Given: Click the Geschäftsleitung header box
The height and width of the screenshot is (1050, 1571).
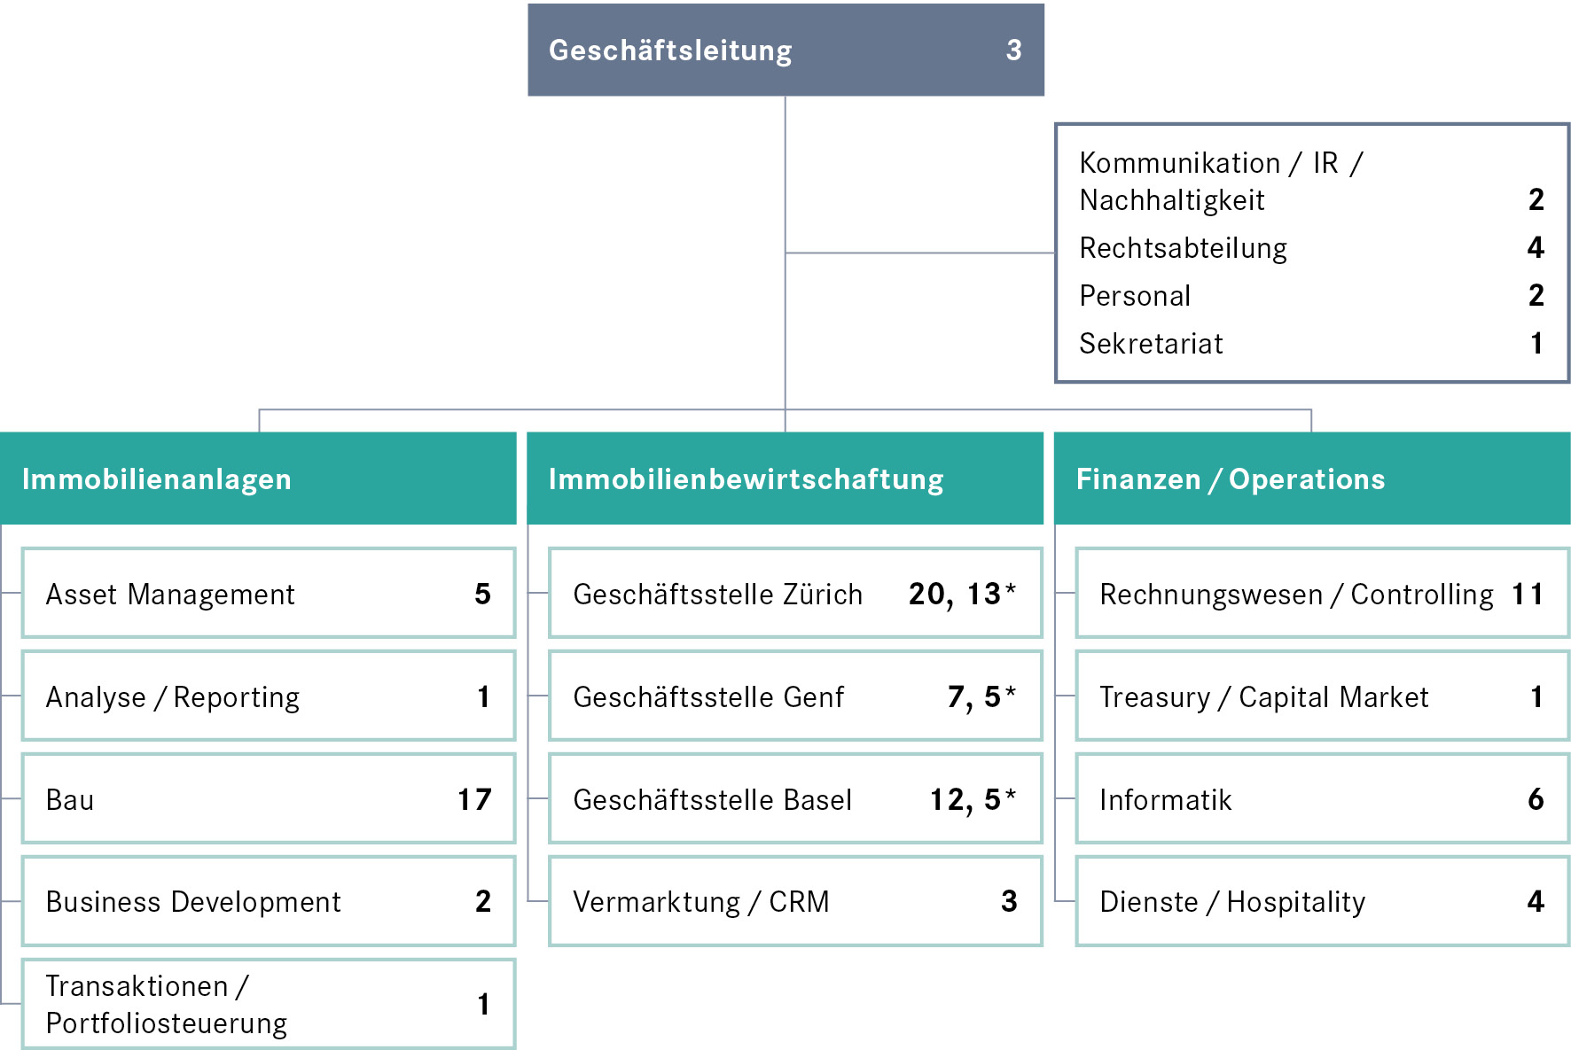Looking at the screenshot, I should [x=785, y=51].
